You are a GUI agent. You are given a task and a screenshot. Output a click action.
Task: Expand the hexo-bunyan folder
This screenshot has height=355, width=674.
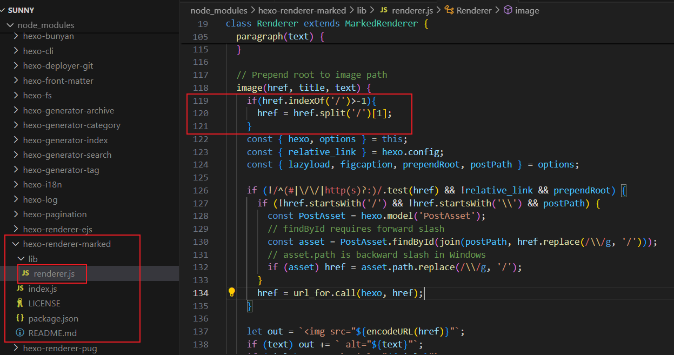point(16,36)
